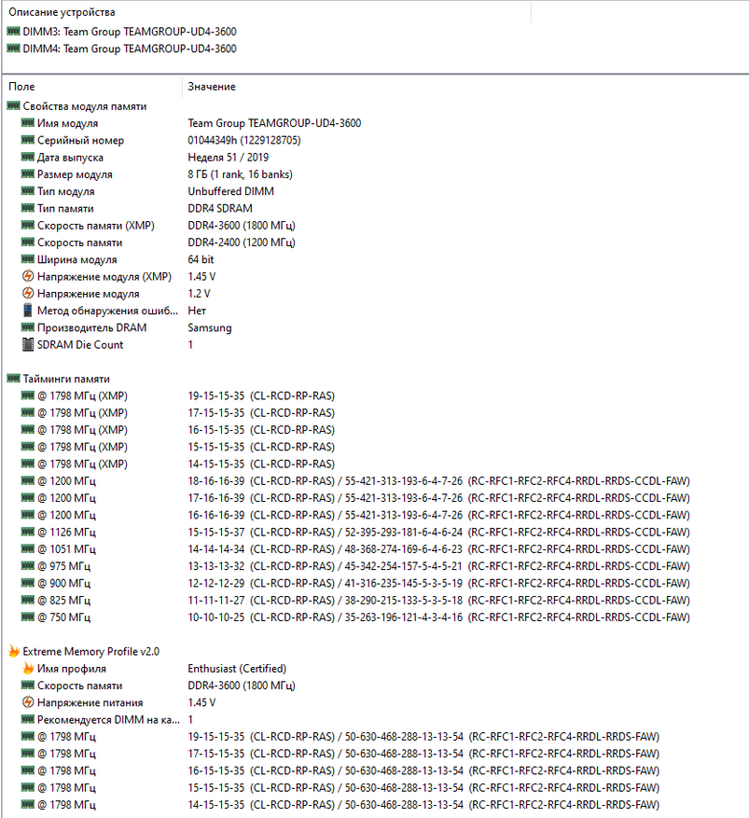749x818 pixels.
Task: Click the icon beside Дата выпуска
Action: tap(28, 157)
